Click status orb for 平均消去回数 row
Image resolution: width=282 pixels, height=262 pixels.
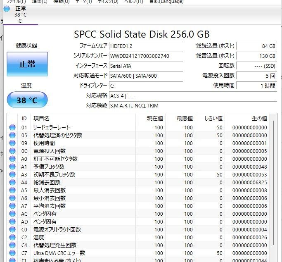click(12, 206)
